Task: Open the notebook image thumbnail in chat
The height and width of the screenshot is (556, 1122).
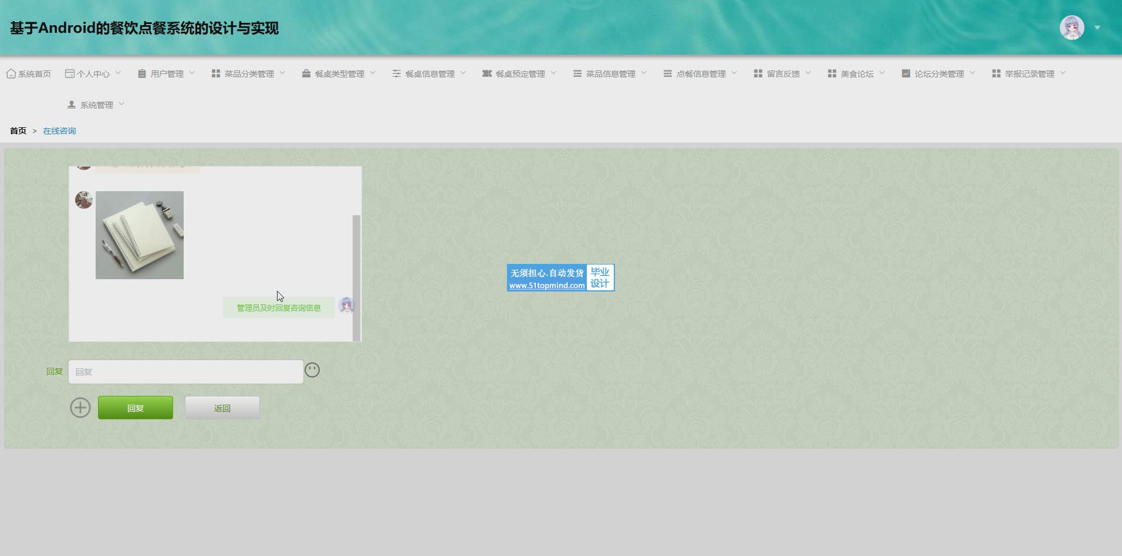Action: pos(140,235)
